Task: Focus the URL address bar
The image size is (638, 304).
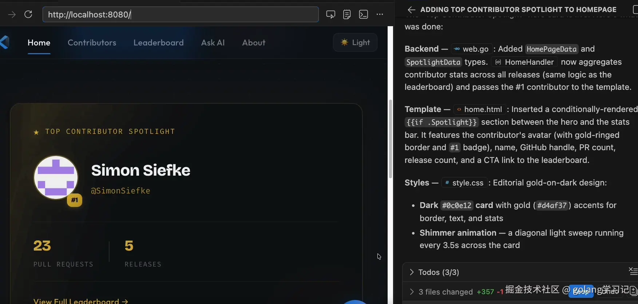Action: point(181,15)
